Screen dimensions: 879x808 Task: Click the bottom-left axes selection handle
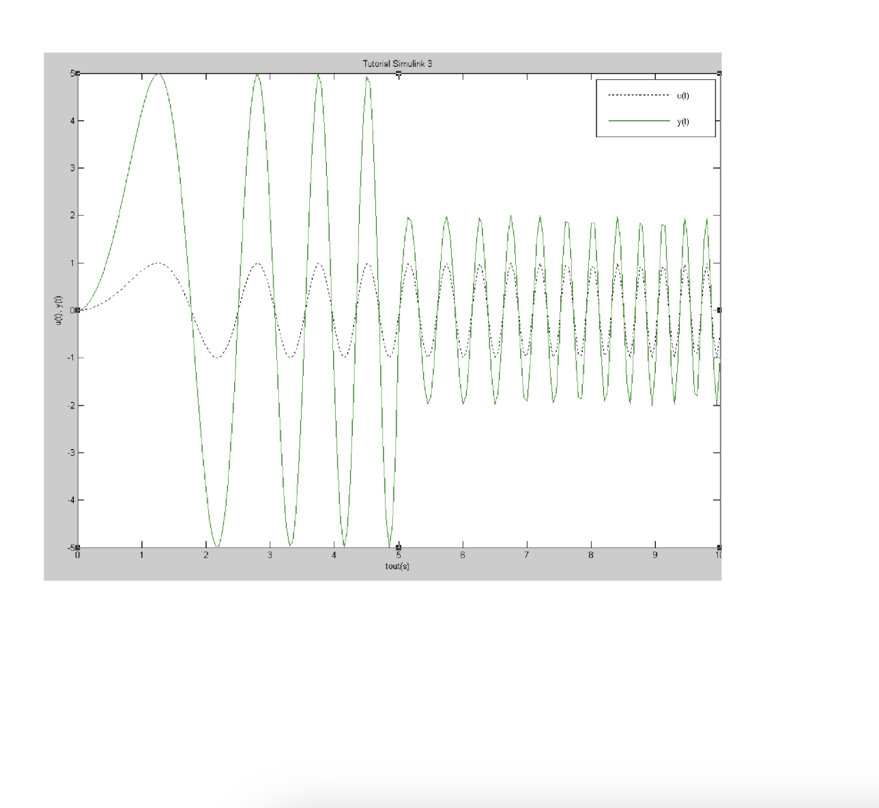(78, 546)
